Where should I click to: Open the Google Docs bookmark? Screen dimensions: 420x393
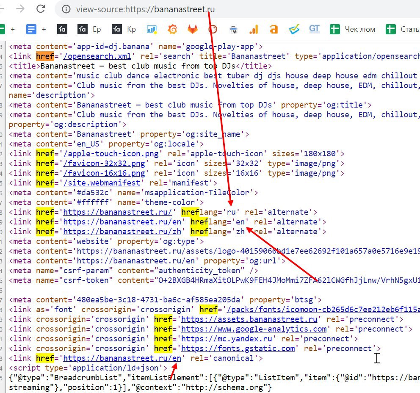click(31, 29)
